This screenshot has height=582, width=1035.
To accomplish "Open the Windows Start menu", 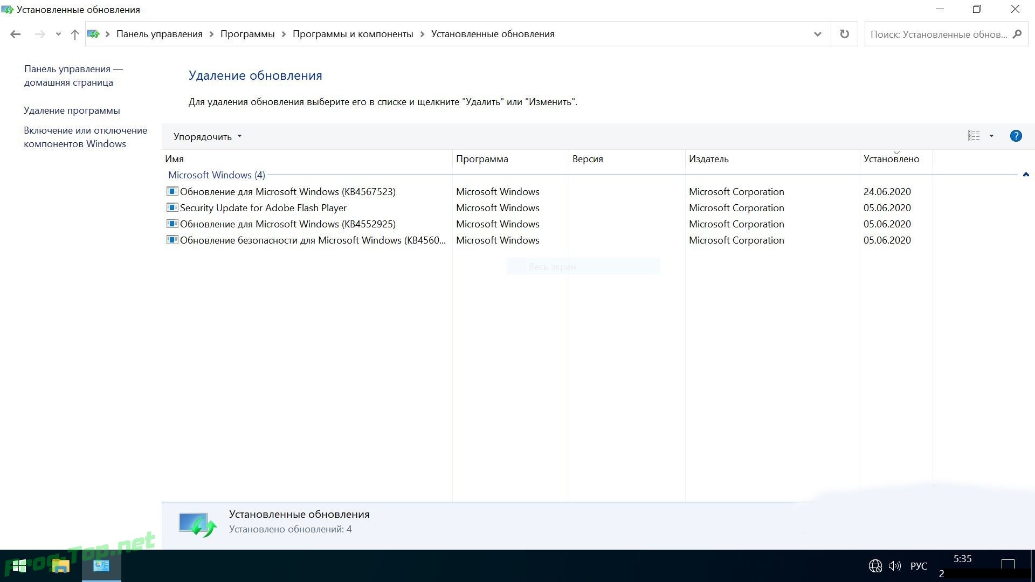I will (x=19, y=566).
